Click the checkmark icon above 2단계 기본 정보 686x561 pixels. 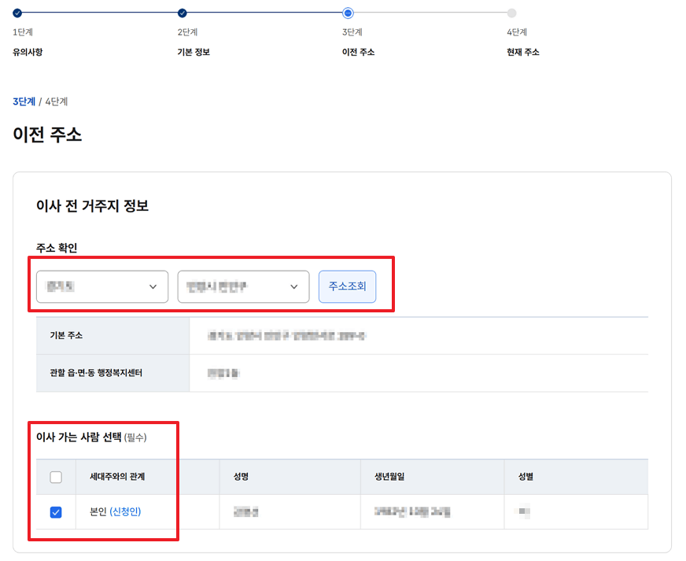(182, 13)
